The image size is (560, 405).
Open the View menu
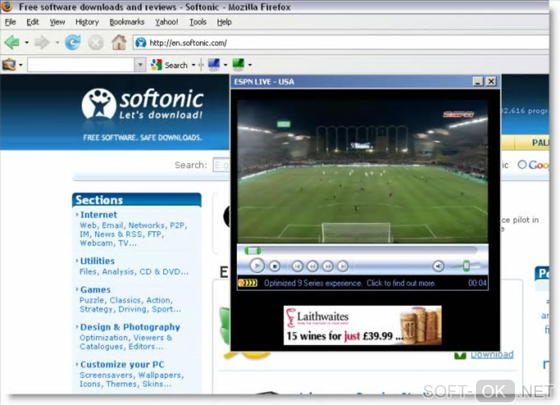pos(57,22)
